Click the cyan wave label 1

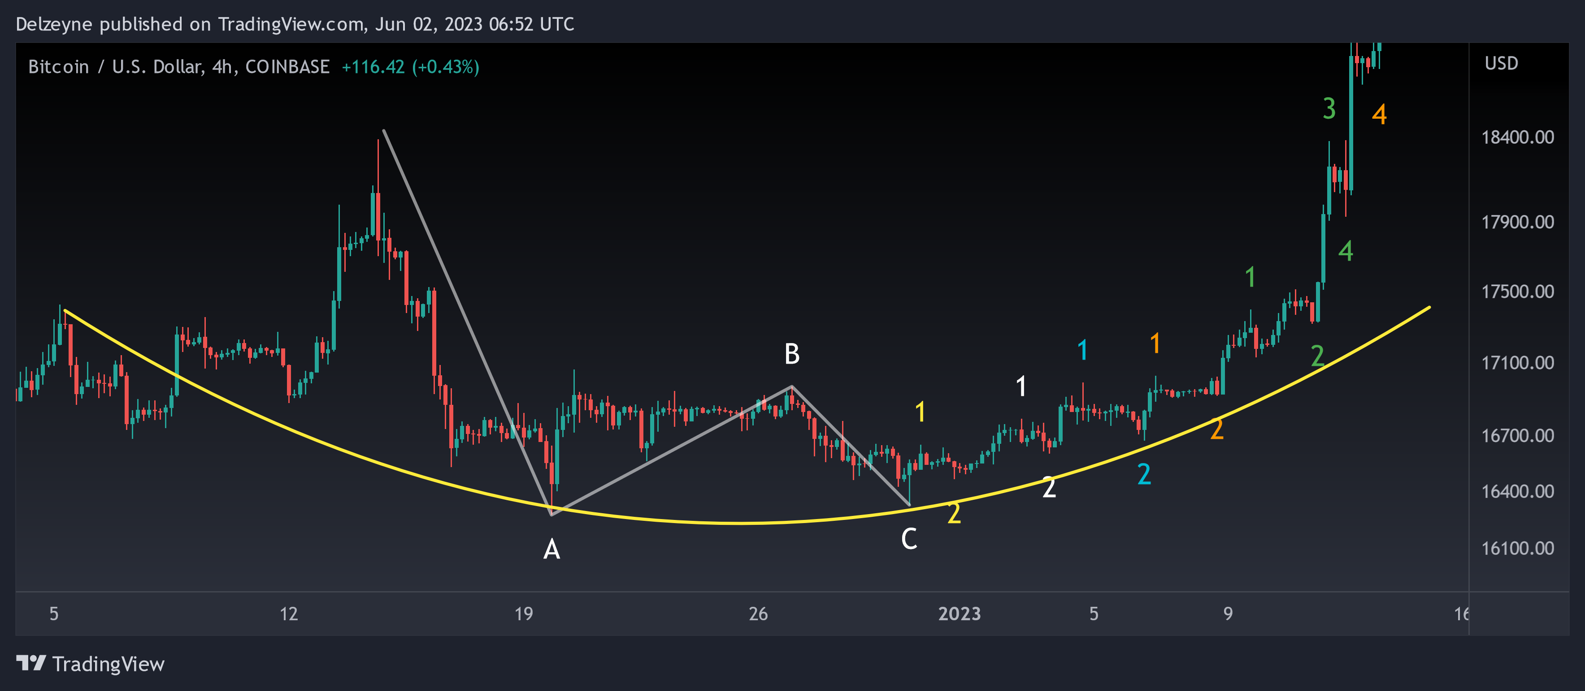(x=1082, y=350)
